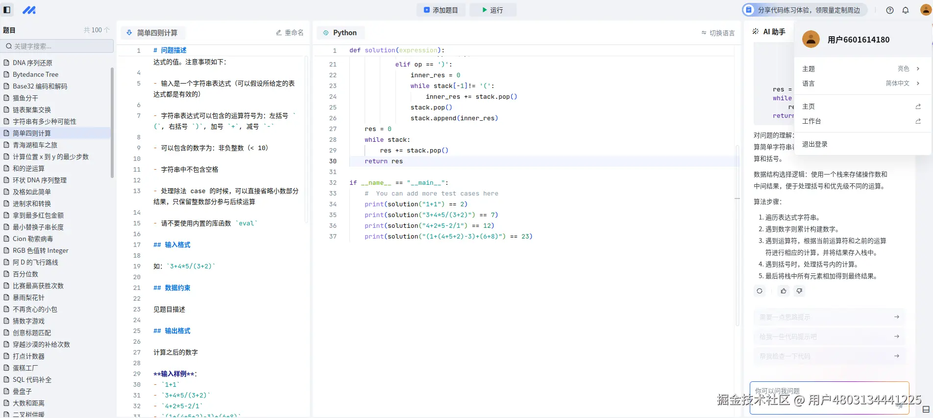The image size is (933, 418).
Task: Click the download arrow icon beside 简单四则计算
Action: pos(129,33)
